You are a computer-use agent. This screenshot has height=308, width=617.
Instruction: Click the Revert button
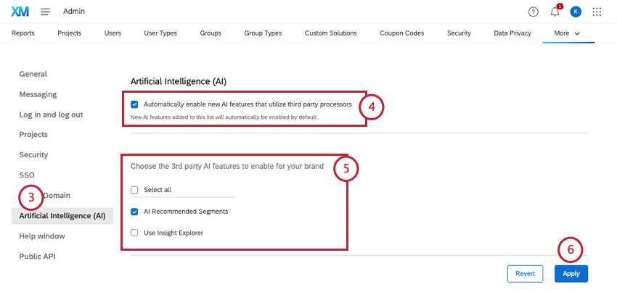(525, 273)
